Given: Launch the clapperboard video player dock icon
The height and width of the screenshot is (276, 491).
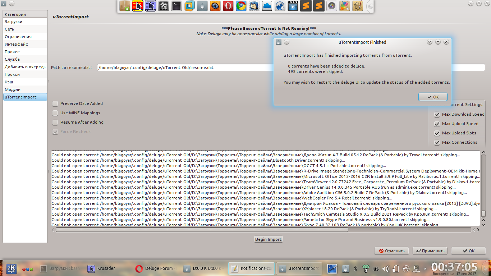Looking at the screenshot, I should click(293, 6).
